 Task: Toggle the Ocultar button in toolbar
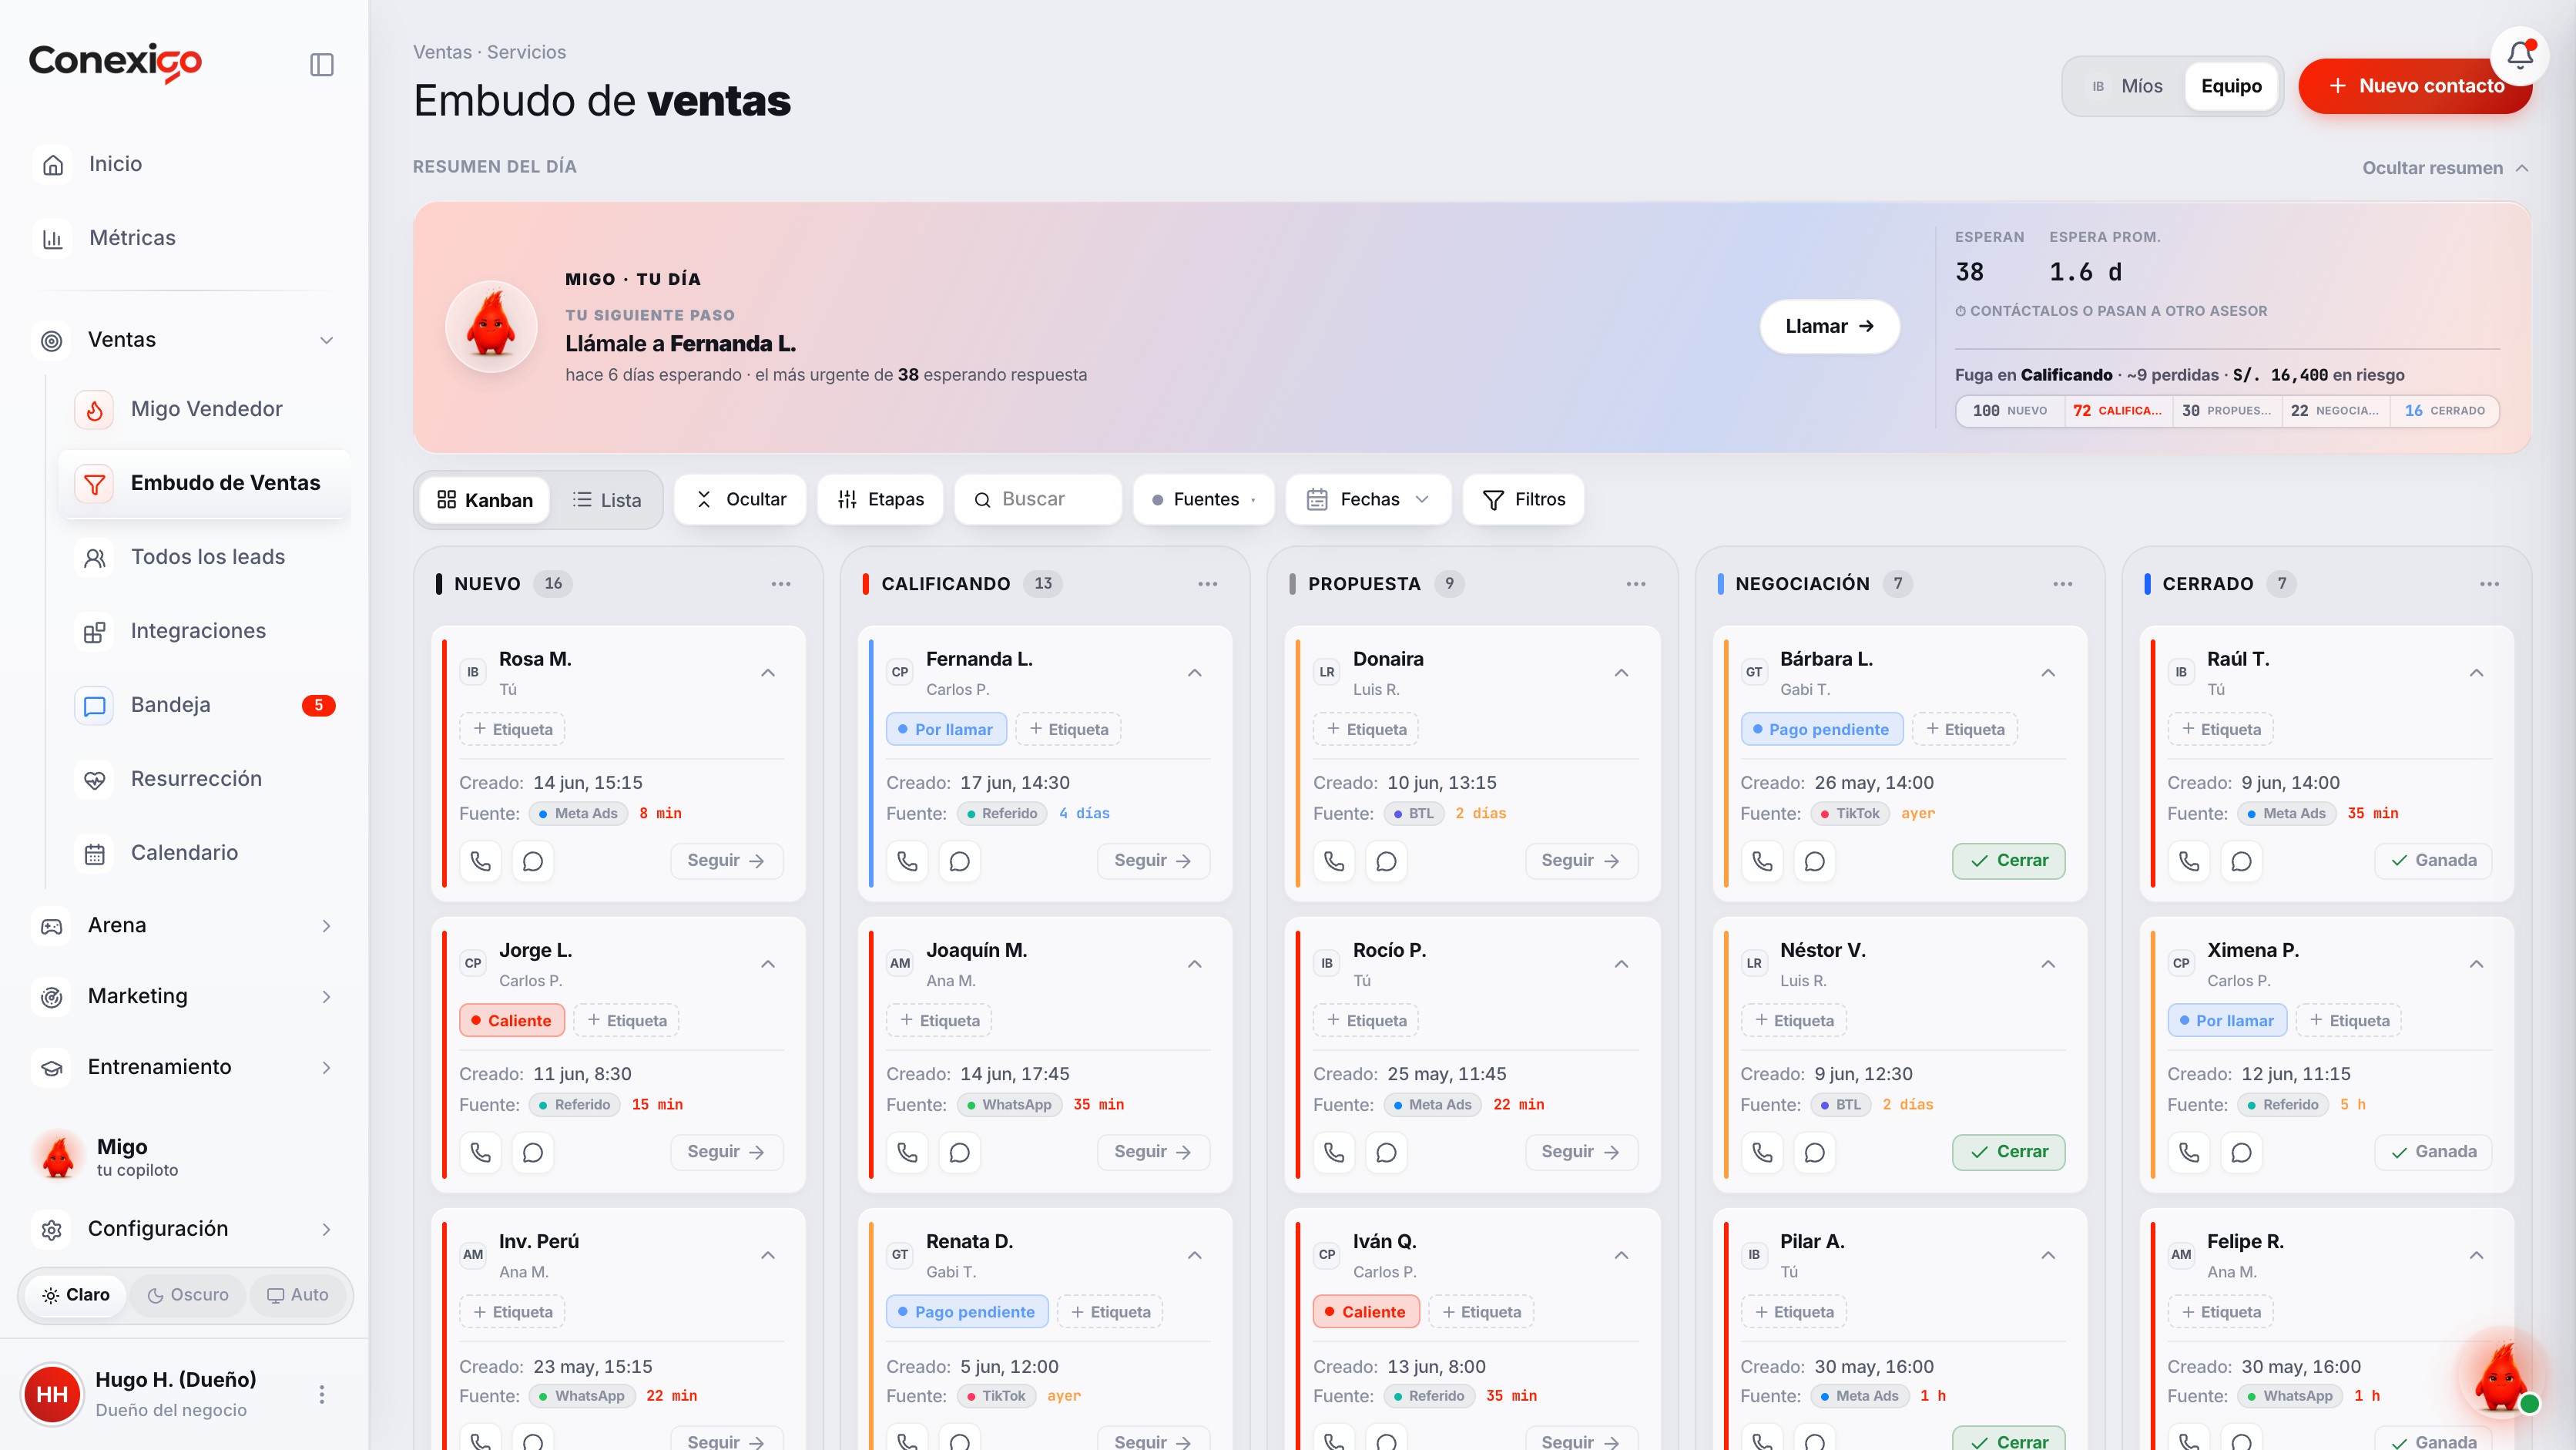tap(740, 499)
